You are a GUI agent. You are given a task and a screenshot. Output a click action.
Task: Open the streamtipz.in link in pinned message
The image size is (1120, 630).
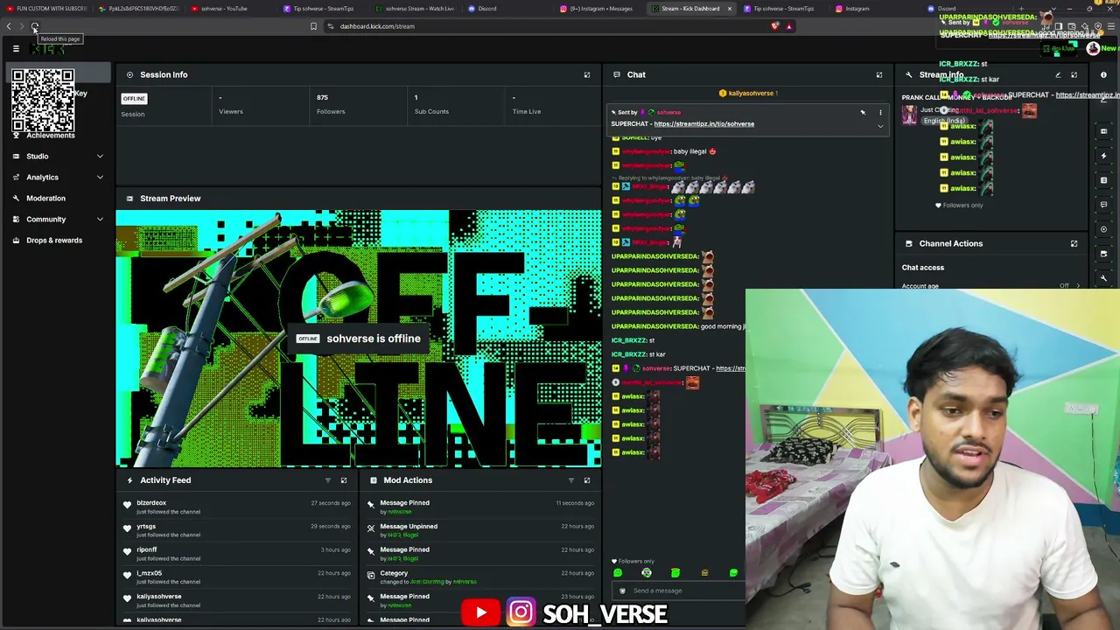(x=703, y=124)
